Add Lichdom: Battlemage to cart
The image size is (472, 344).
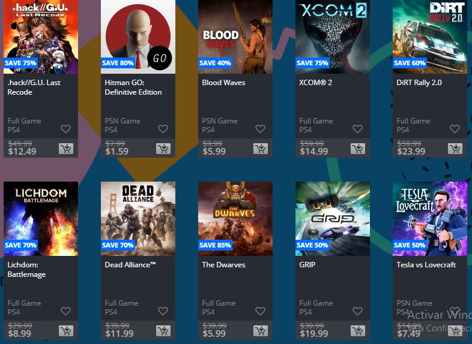click(66, 331)
